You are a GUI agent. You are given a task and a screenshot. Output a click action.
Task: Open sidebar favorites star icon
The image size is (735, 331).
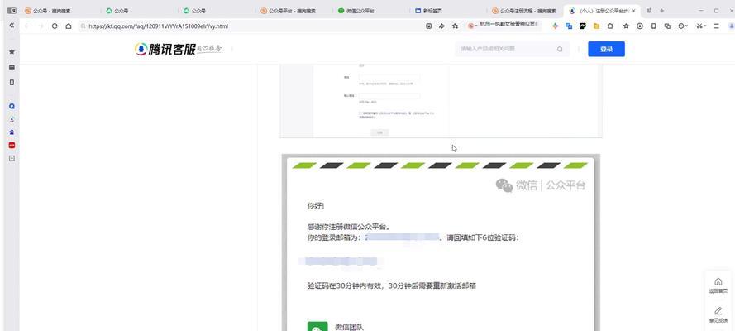click(12, 51)
